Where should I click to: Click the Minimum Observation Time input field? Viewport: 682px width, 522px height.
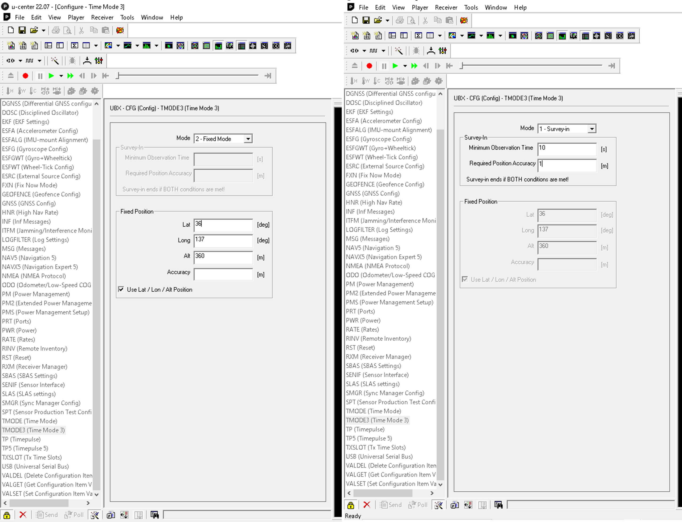567,149
